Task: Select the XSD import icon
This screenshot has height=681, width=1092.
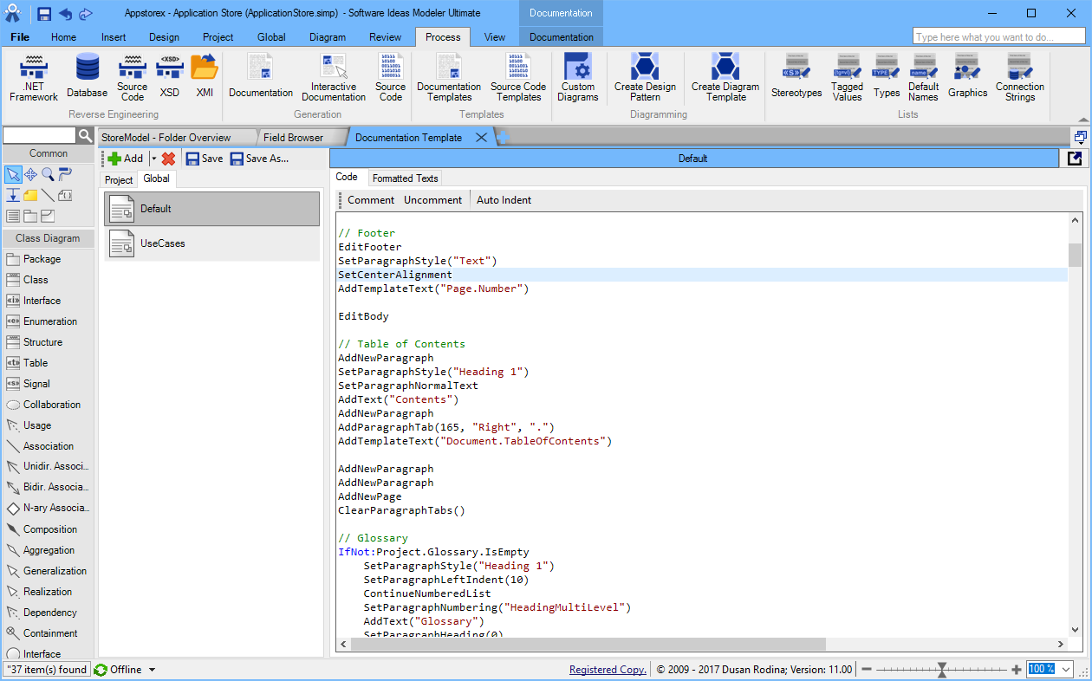Action: [170, 77]
